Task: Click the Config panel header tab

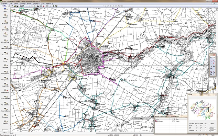Action: 4,6
